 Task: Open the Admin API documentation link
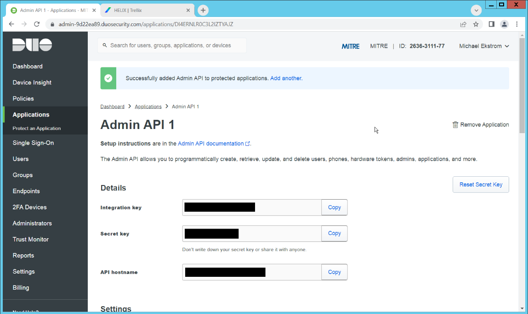211,144
